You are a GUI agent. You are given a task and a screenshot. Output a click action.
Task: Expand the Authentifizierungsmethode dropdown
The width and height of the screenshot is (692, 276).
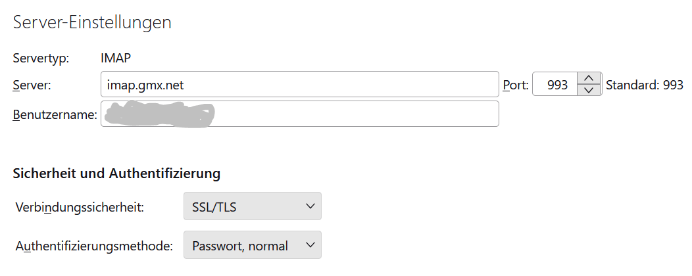pos(252,246)
